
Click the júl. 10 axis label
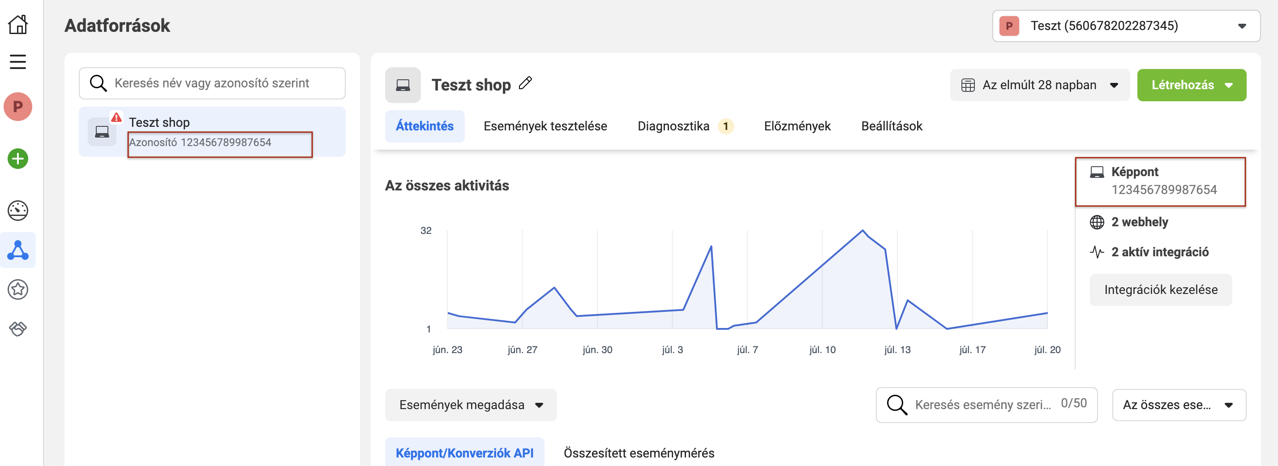point(822,349)
